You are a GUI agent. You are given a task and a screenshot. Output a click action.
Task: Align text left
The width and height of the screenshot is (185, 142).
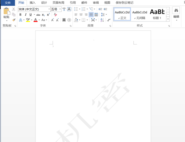pos(76,15)
